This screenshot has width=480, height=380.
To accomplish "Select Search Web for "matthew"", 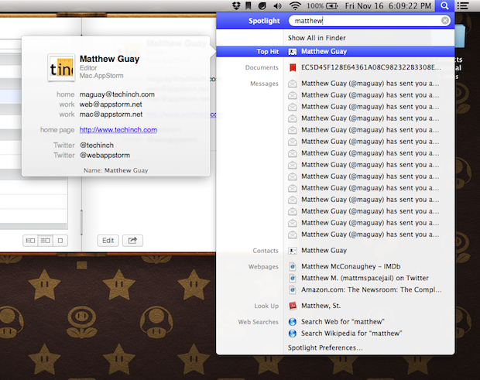I will click(x=342, y=322).
